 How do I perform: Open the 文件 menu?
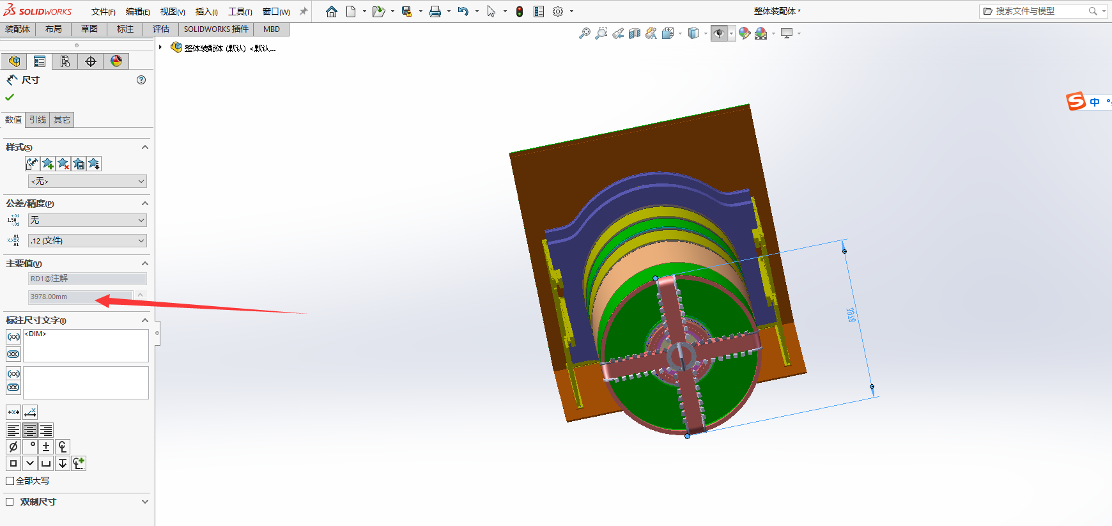pos(103,12)
